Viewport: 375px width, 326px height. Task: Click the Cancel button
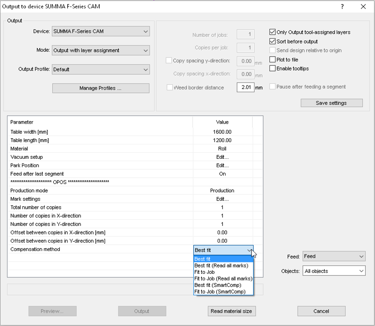click(x=321, y=311)
